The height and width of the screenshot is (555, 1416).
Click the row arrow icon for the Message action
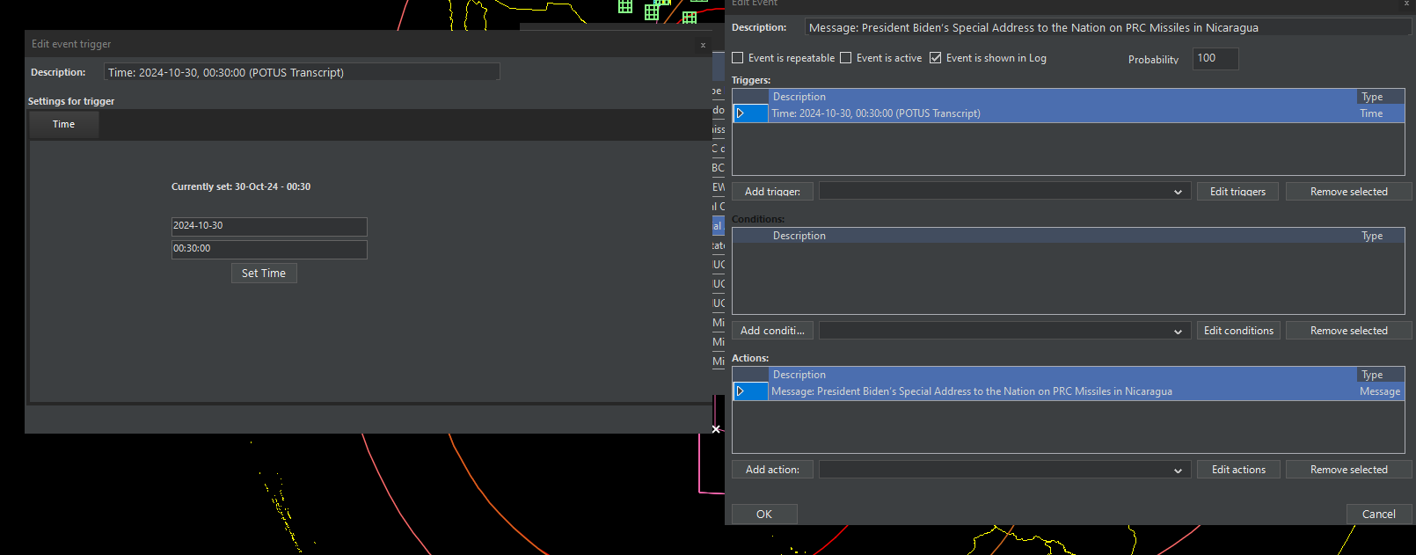point(741,391)
